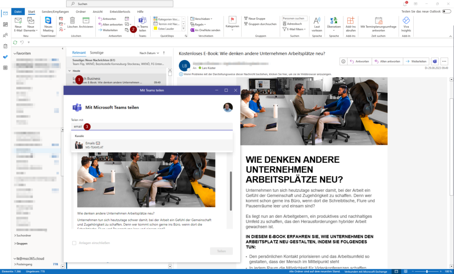This screenshot has width=454, height=274.
Task: Open Nach Datum sort dropdown
Action: pos(149,53)
